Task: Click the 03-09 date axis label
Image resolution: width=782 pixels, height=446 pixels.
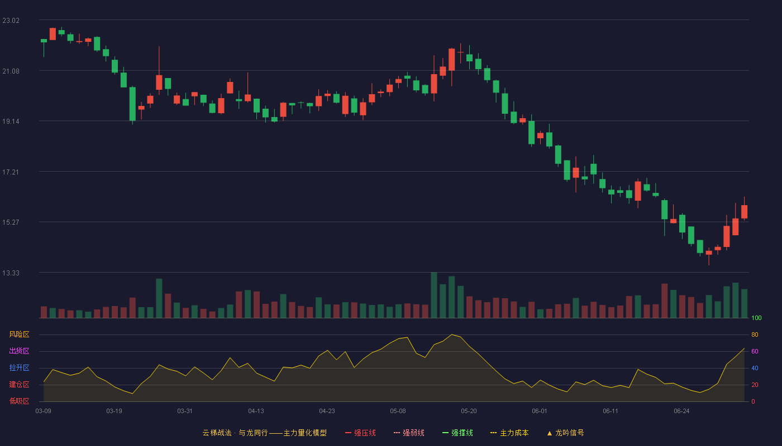Action: [x=43, y=411]
